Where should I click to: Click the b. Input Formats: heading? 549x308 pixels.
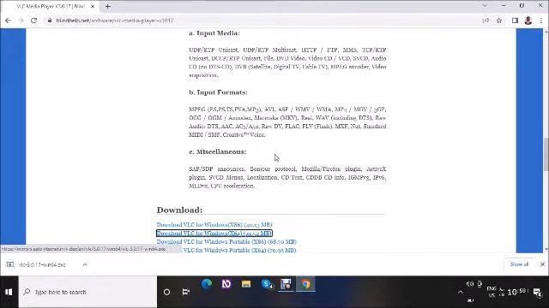pyautogui.click(x=218, y=92)
